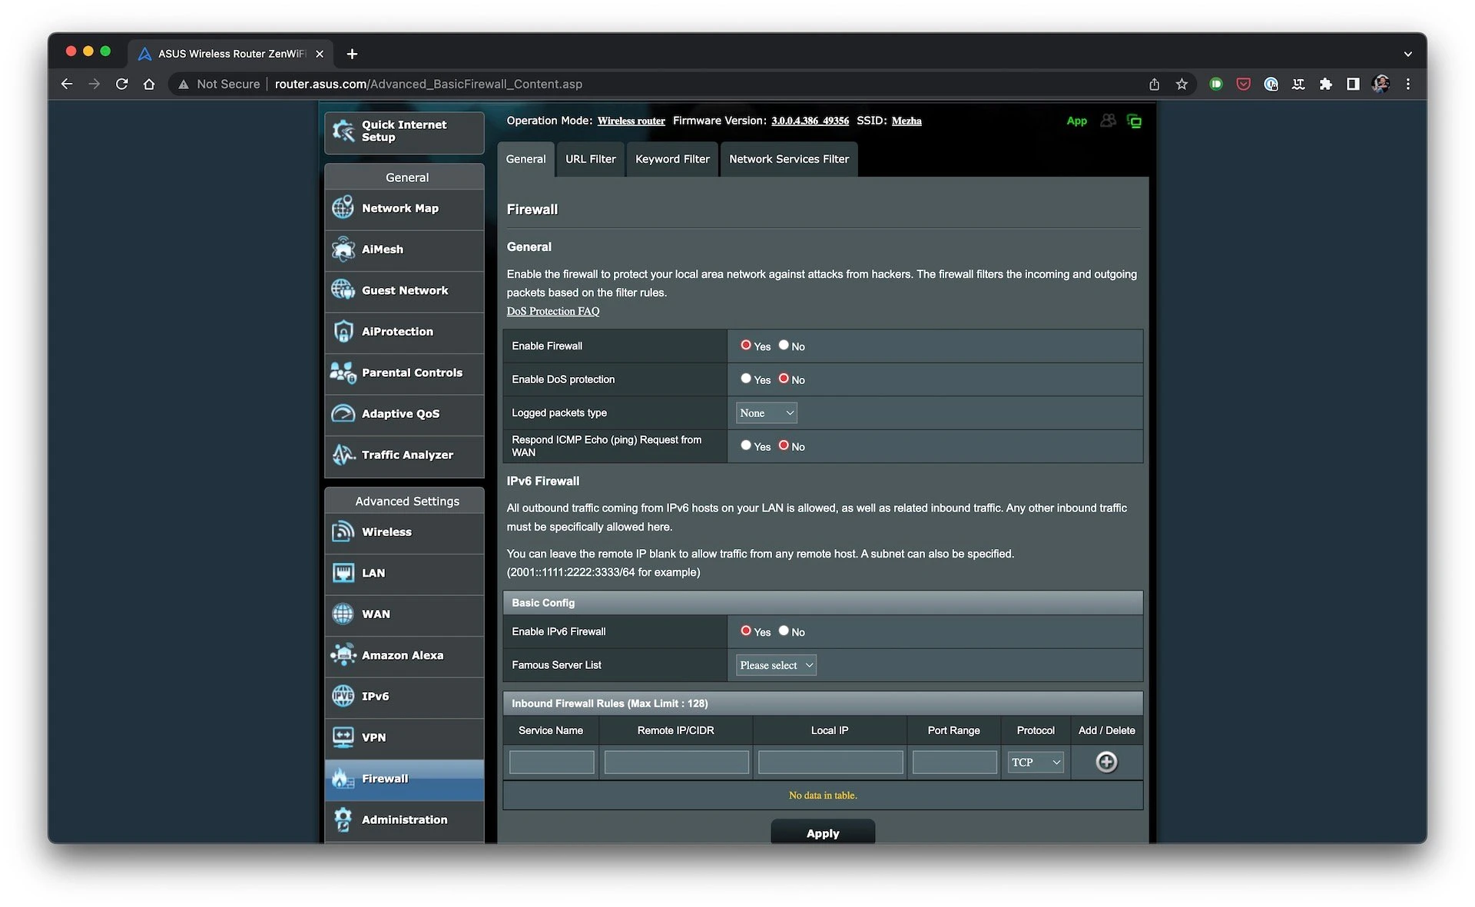Click the Remote IP/CIDR input field

pyautogui.click(x=676, y=762)
